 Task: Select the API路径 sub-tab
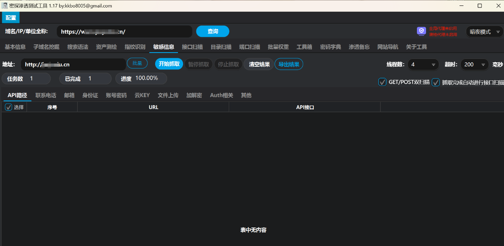click(17, 95)
